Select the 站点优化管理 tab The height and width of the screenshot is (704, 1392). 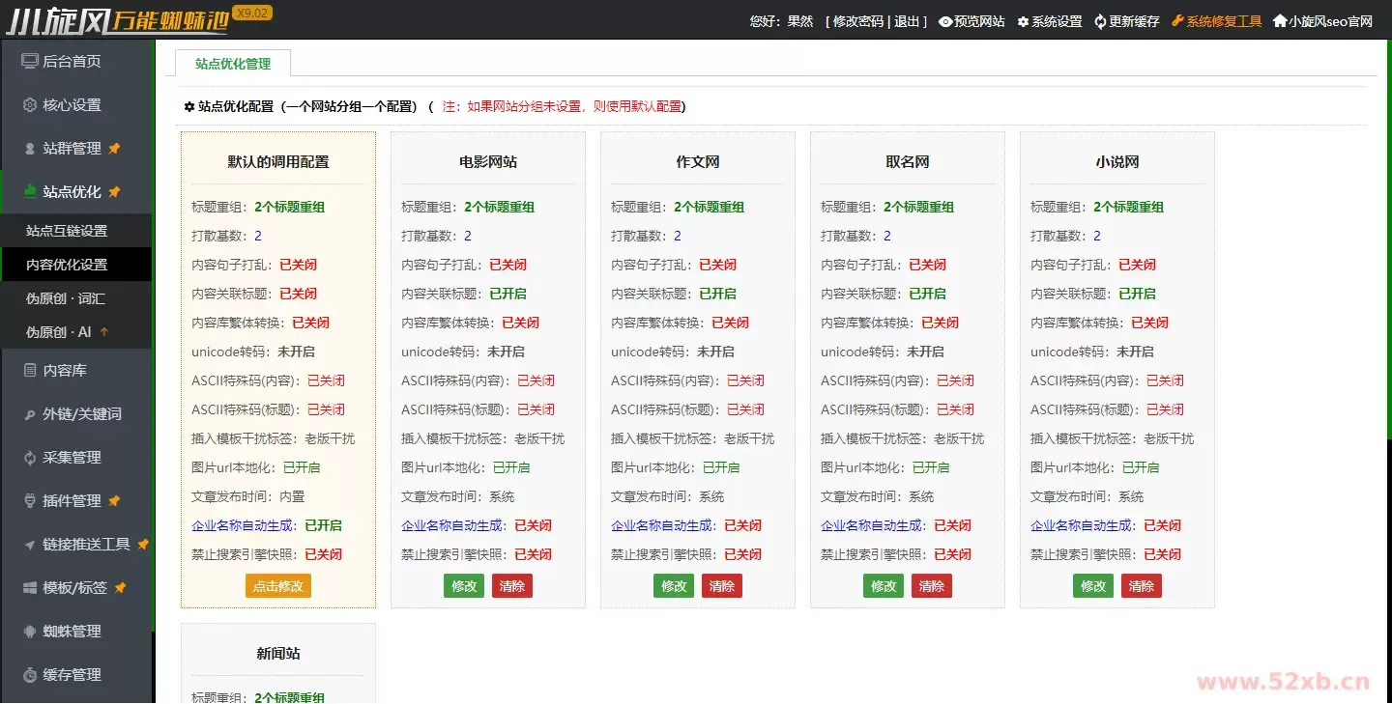click(x=233, y=64)
